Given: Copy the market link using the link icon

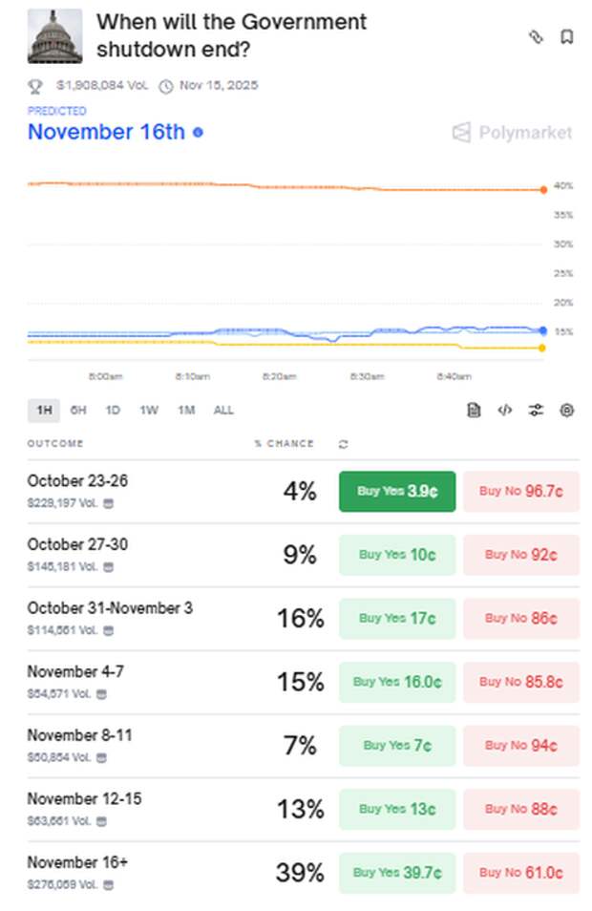Looking at the screenshot, I should coord(536,37).
